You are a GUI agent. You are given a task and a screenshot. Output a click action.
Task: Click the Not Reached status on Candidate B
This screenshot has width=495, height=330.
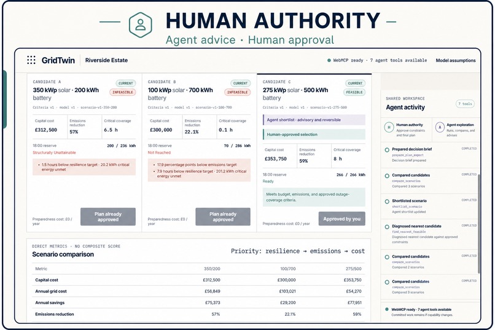[159, 153]
